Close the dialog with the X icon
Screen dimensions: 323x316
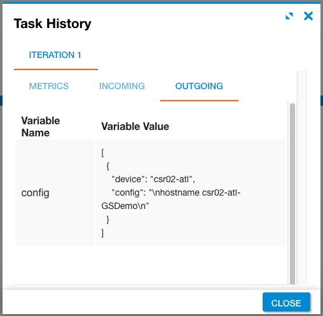[308, 16]
